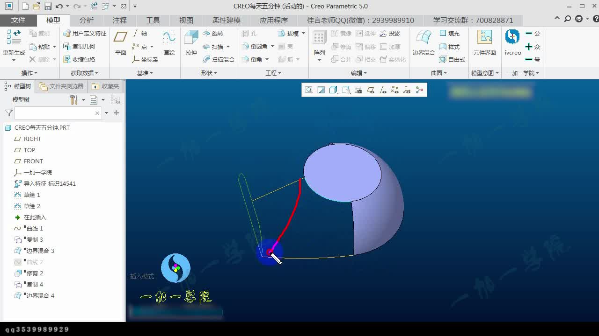Click the Draft (拔模) button
The height and width of the screenshot is (336, 599).
click(288, 33)
